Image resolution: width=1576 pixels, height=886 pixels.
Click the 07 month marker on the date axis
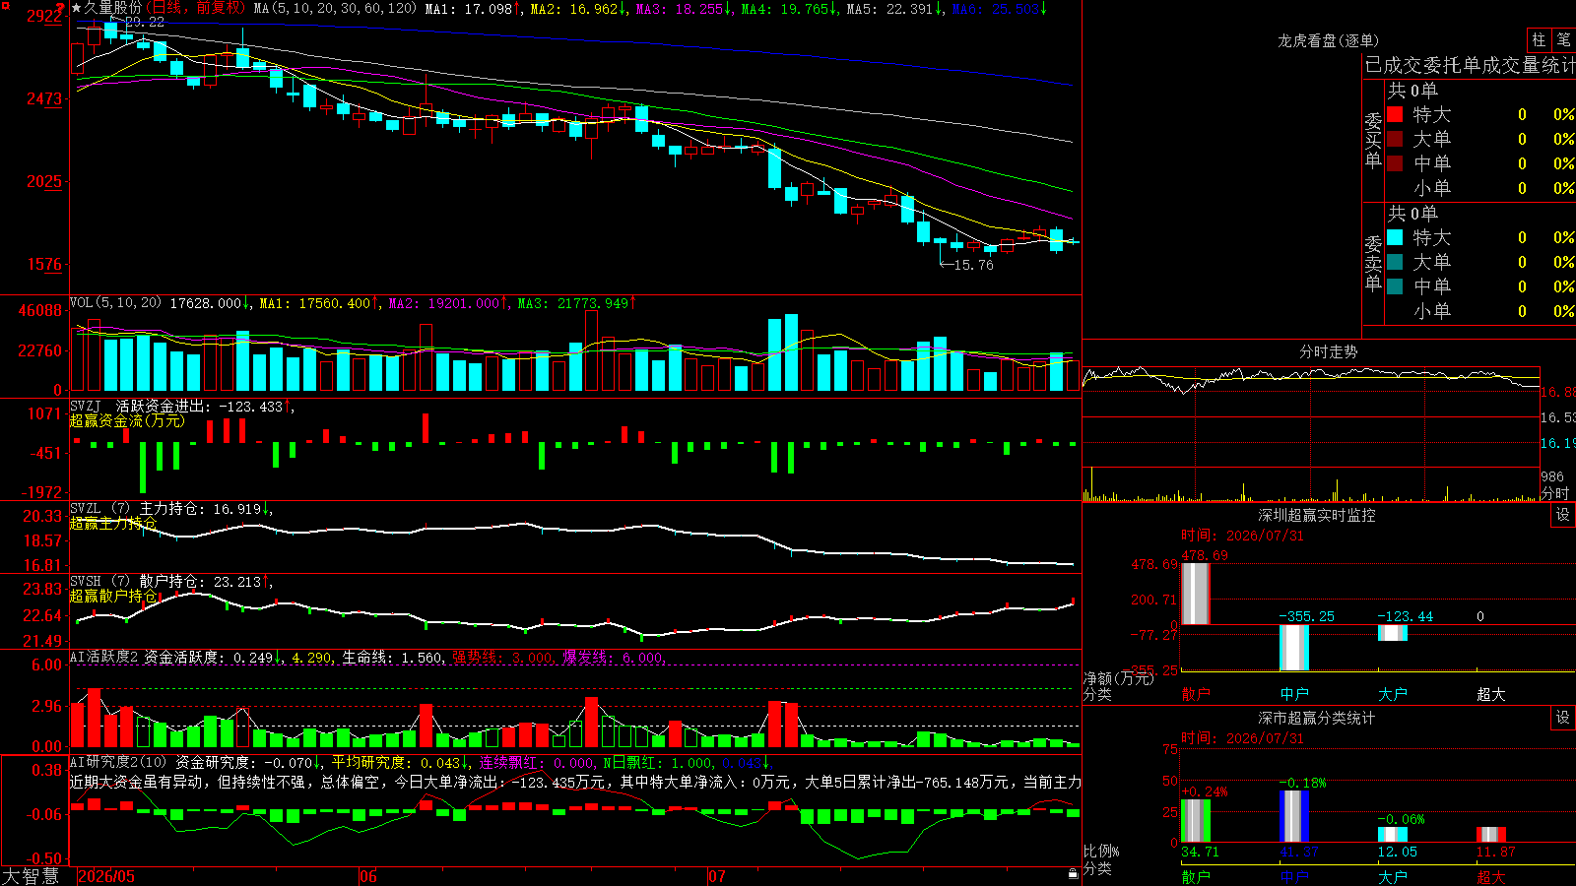[717, 876]
